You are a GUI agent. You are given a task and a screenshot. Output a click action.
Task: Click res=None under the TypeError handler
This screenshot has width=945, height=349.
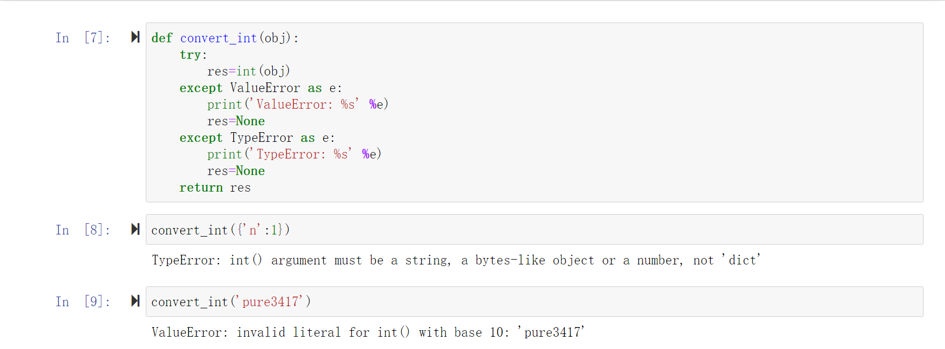[x=236, y=171]
